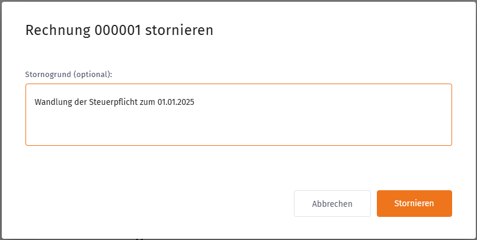Viewport: 477px width, 240px height.
Task: Click the invoice number 000001 in the title
Action: [x=117, y=31]
